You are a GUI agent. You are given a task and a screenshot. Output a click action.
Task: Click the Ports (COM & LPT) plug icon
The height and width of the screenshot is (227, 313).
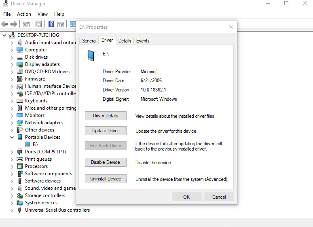pos(19,152)
